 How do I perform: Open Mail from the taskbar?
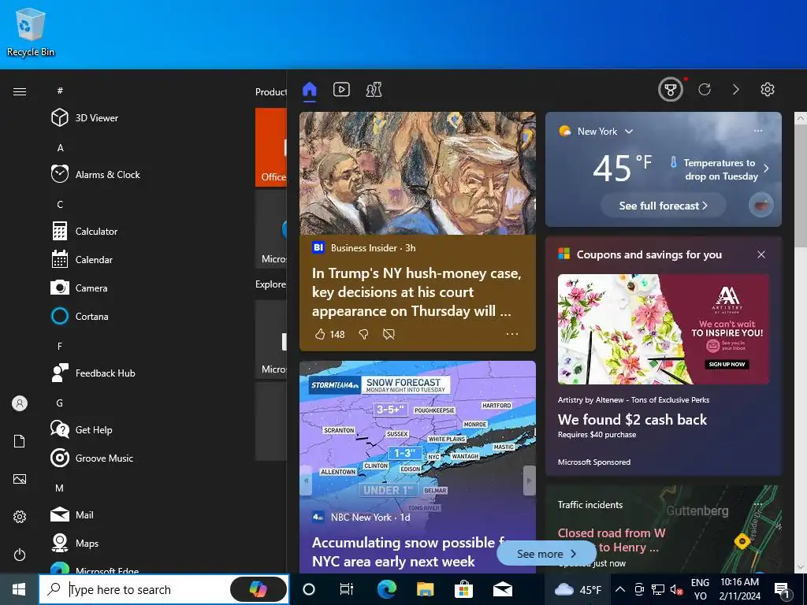click(x=502, y=589)
